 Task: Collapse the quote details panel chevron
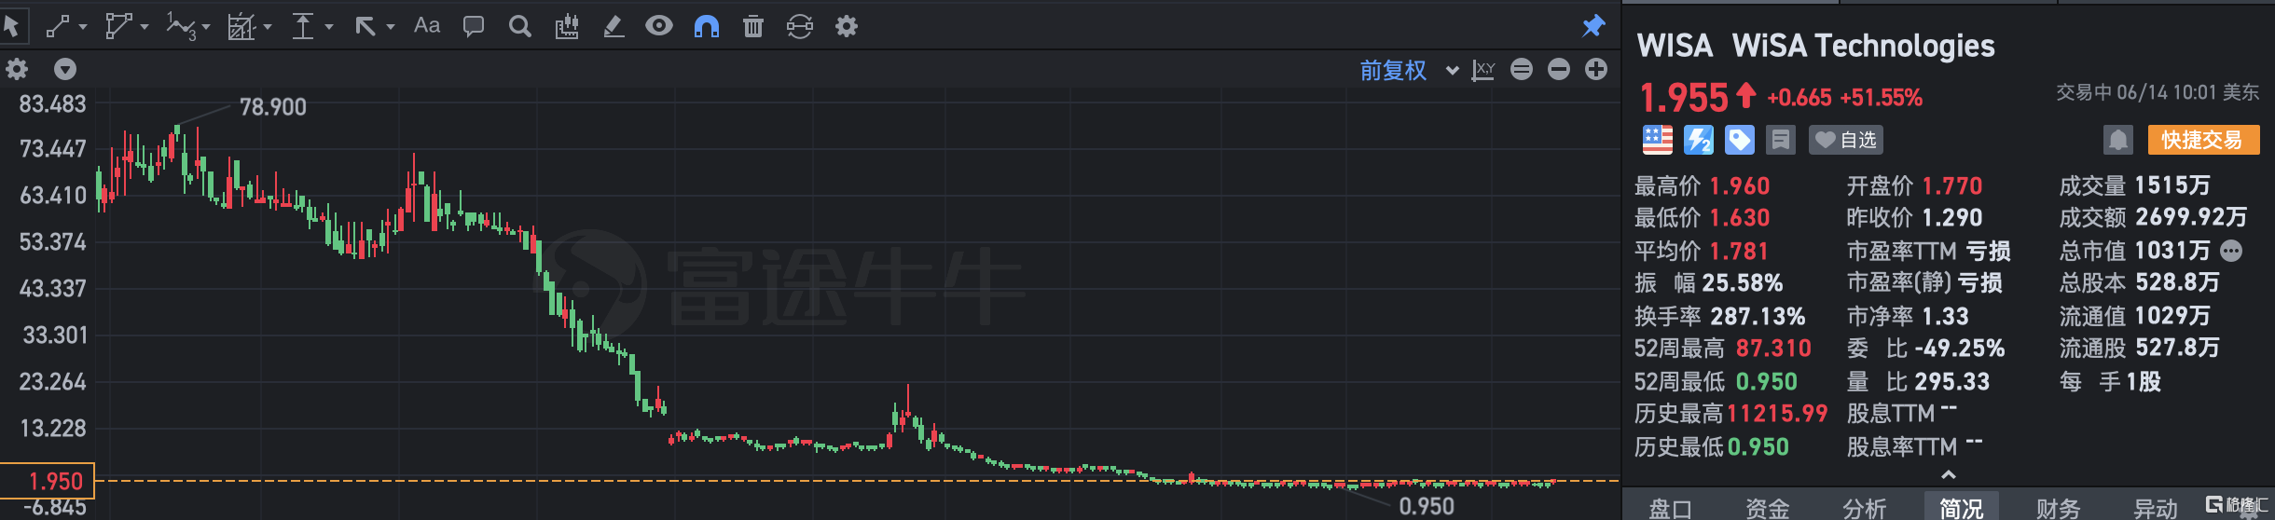click(x=1949, y=475)
